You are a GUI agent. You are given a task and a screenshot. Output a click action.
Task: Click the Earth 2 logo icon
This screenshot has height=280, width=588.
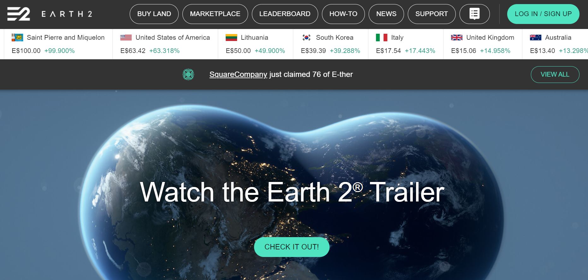(19, 14)
